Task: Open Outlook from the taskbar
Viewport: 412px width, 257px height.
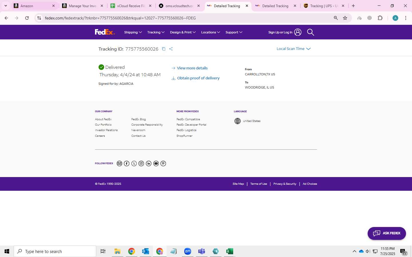Action: coord(145,251)
